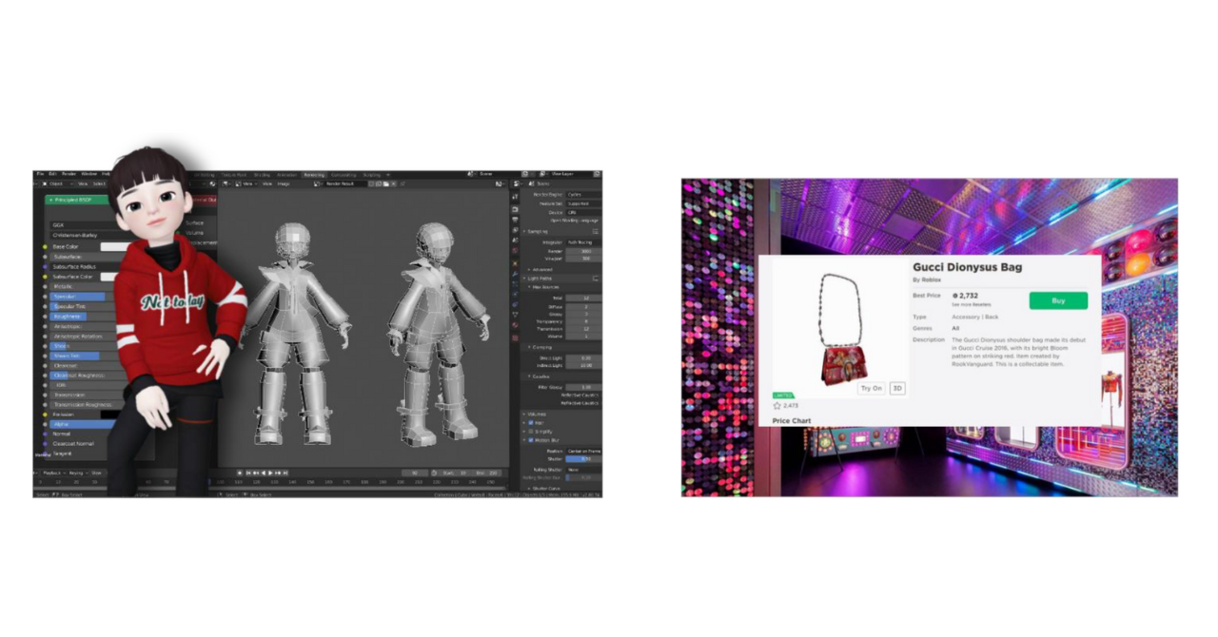Edit the Indirect Light clamping field
The image size is (1218, 637).
583,365
